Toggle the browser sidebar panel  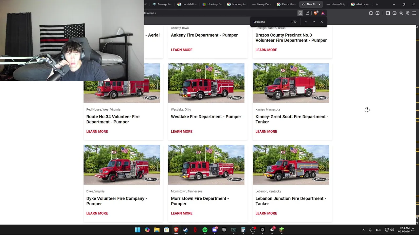[x=388, y=13]
